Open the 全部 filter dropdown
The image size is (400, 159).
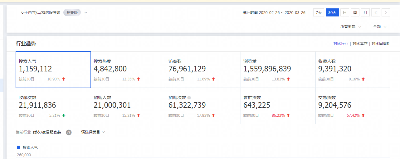tap(380, 27)
